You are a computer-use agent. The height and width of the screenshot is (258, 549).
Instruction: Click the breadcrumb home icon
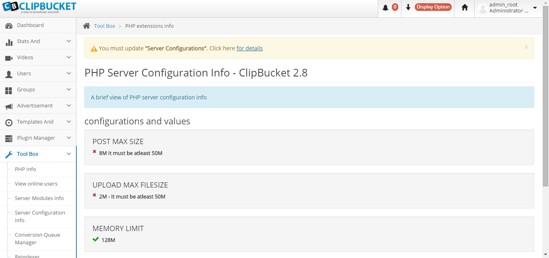86,26
